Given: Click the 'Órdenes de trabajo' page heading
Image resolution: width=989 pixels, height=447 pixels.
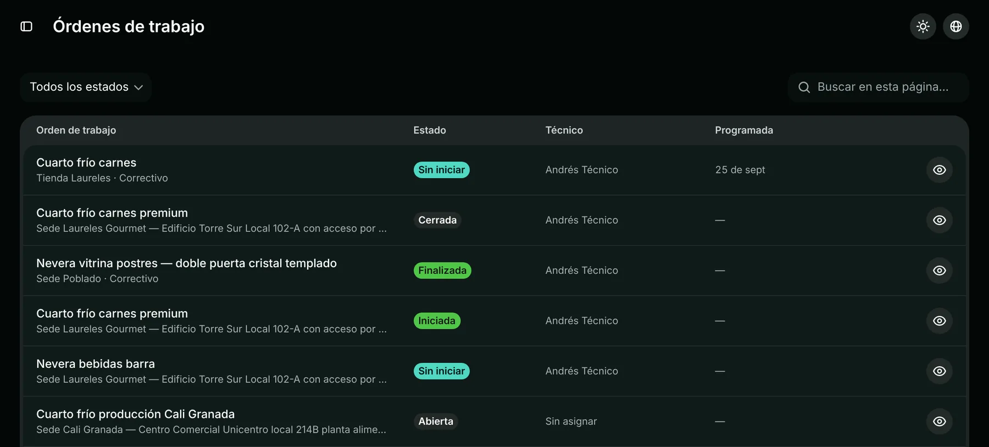Looking at the screenshot, I should (129, 26).
